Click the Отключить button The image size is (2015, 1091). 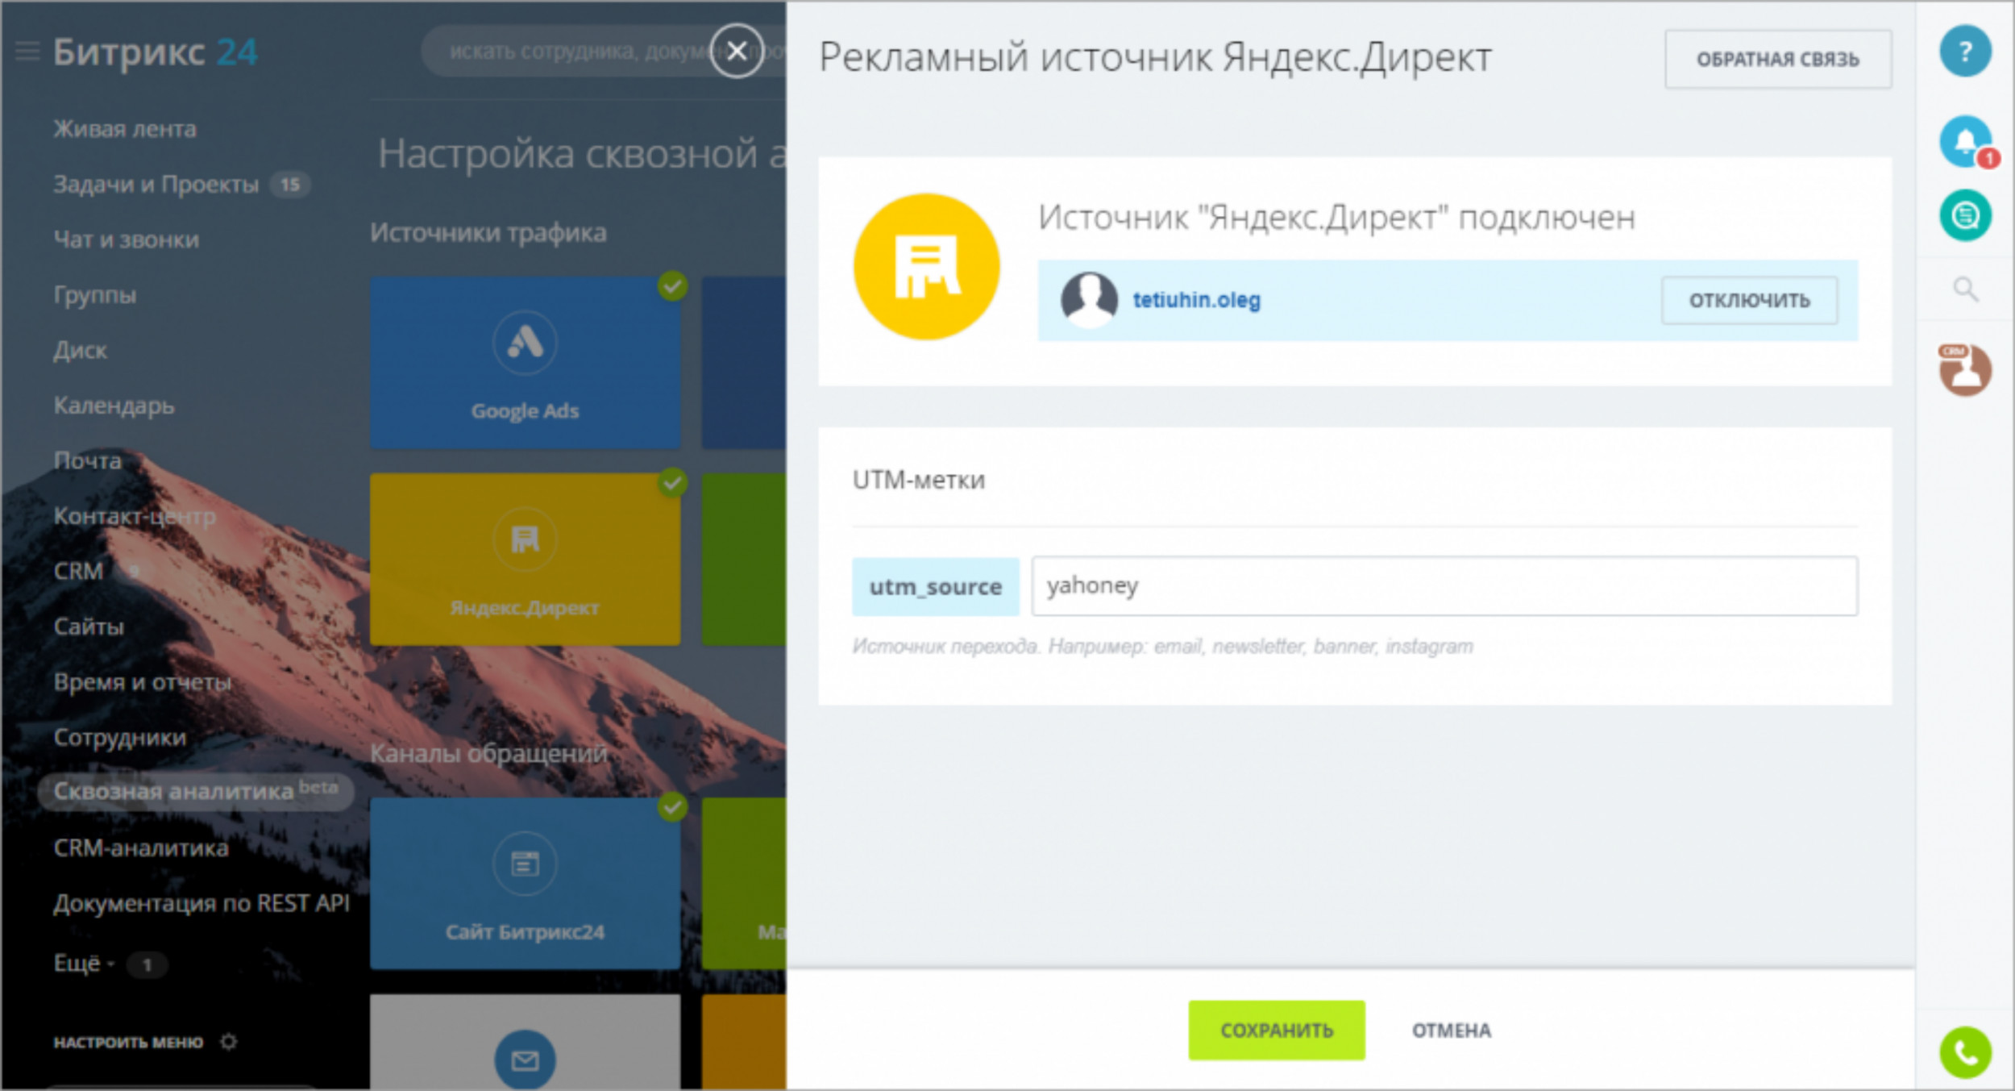(1748, 300)
